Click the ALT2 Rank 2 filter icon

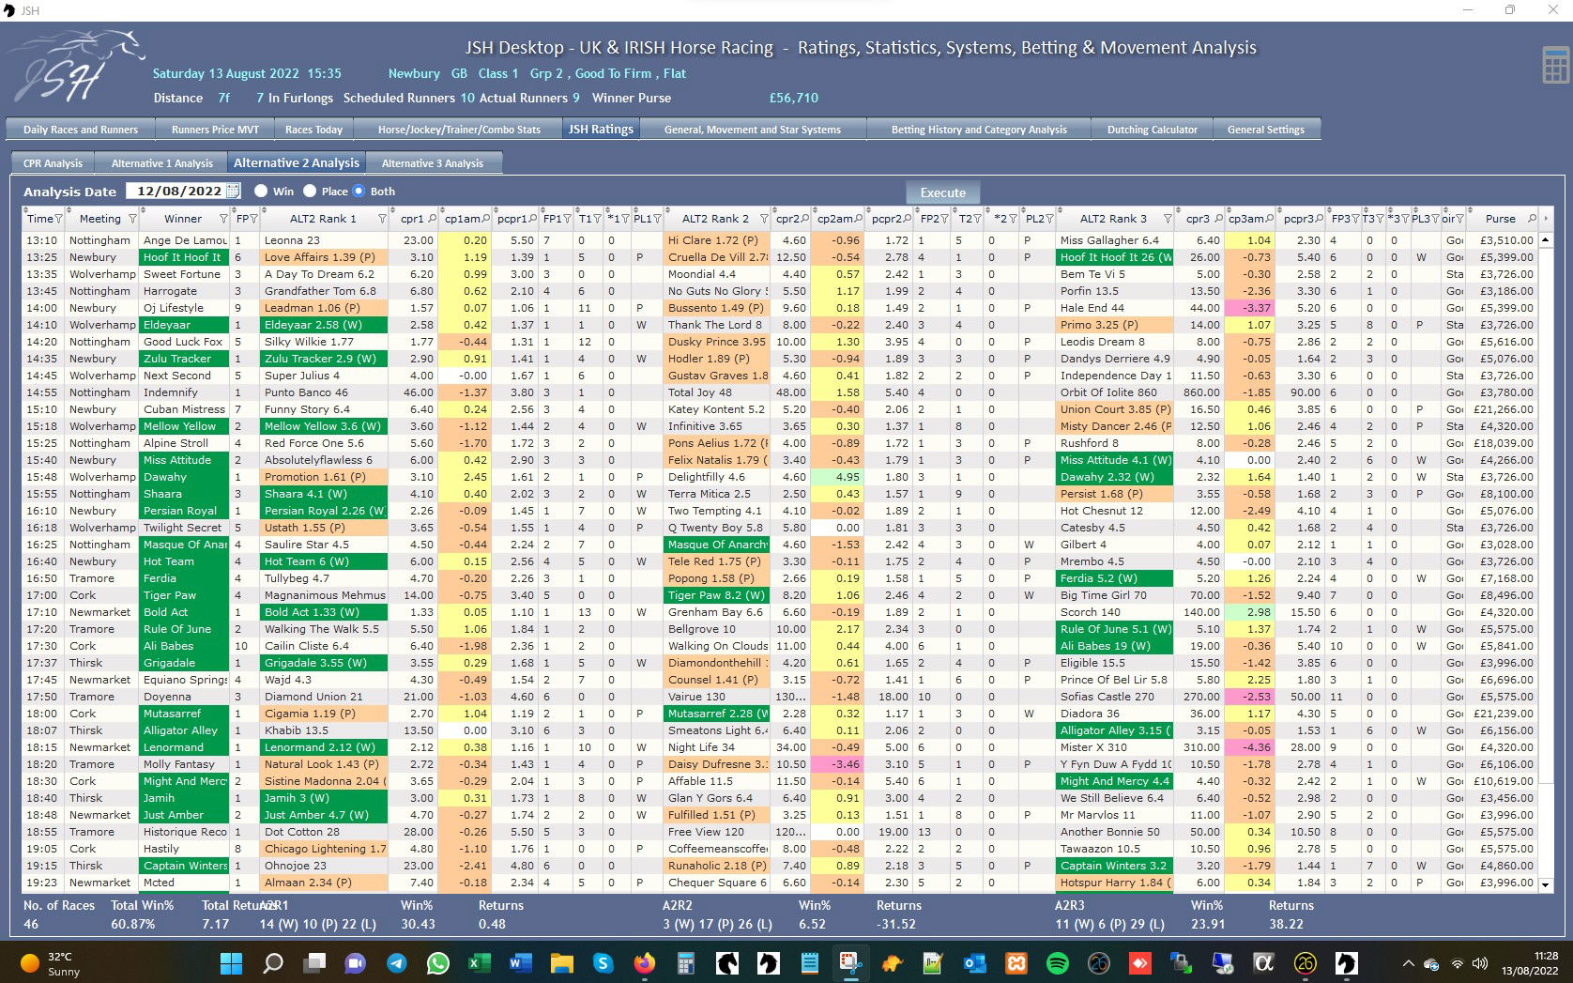pyautogui.click(x=764, y=219)
